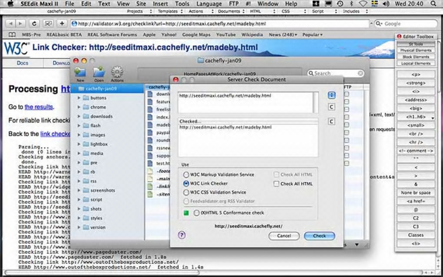The height and width of the screenshot is (277, 443).
Task: Open the Insert menu
Action: coord(160,3)
